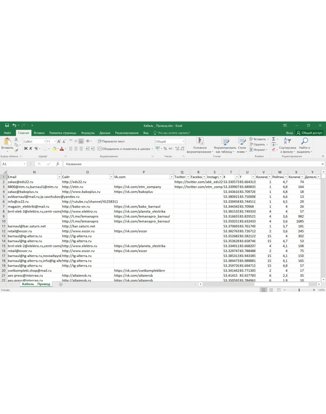Switch to the Формулы tab
Viewport: 326px width, 414px height.
point(88,133)
